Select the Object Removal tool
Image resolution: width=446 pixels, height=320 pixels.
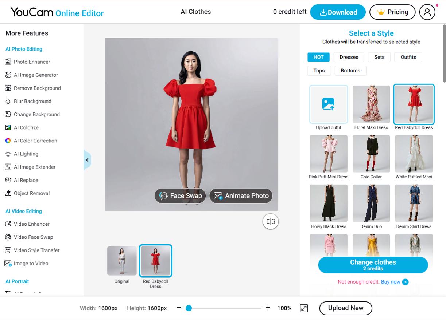[32, 193]
